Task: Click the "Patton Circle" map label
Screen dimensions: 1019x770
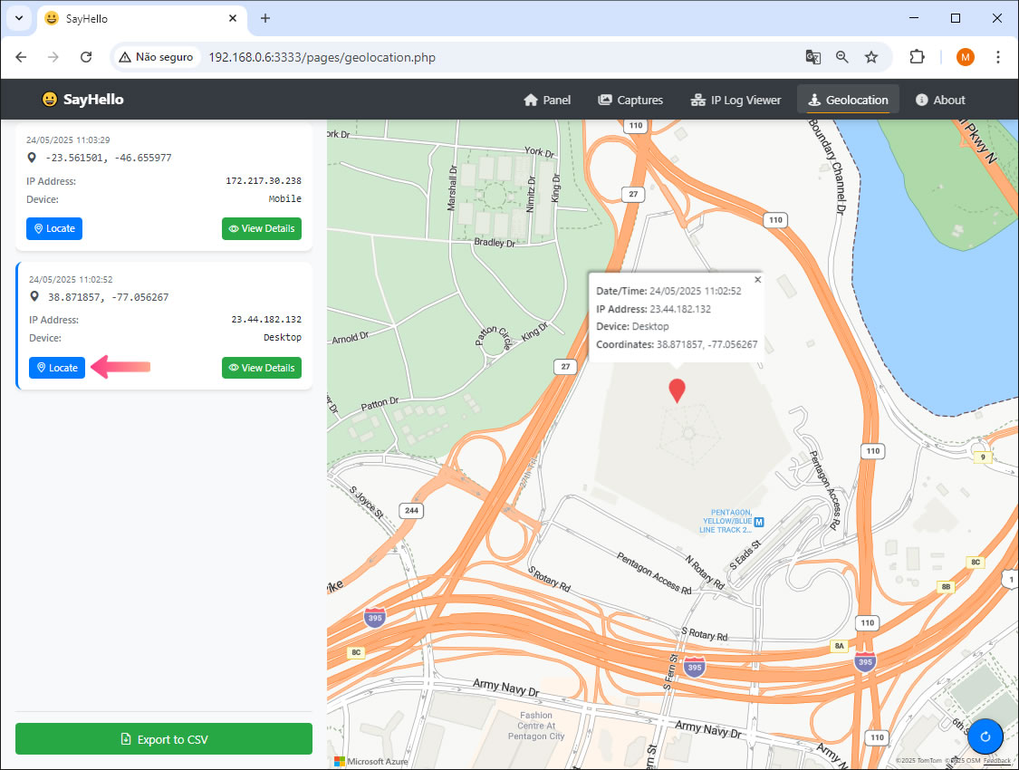Action: click(x=495, y=337)
